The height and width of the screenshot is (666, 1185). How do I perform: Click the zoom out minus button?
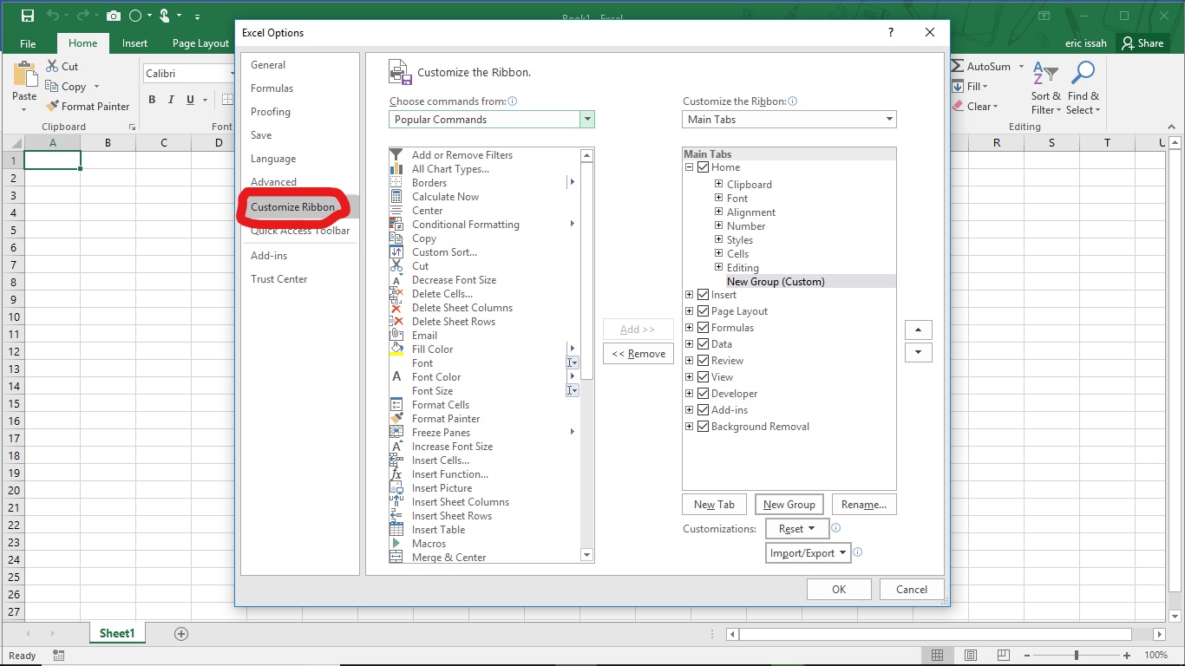point(1029,656)
